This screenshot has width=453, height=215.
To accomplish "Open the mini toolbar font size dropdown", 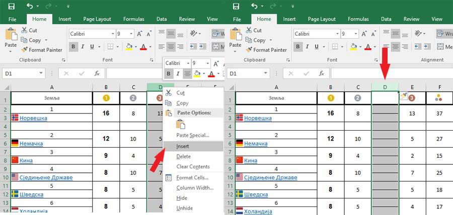I will click(x=208, y=63).
